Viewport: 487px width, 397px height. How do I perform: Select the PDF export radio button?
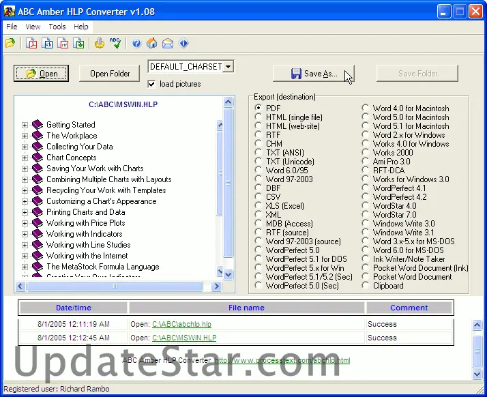pos(258,108)
